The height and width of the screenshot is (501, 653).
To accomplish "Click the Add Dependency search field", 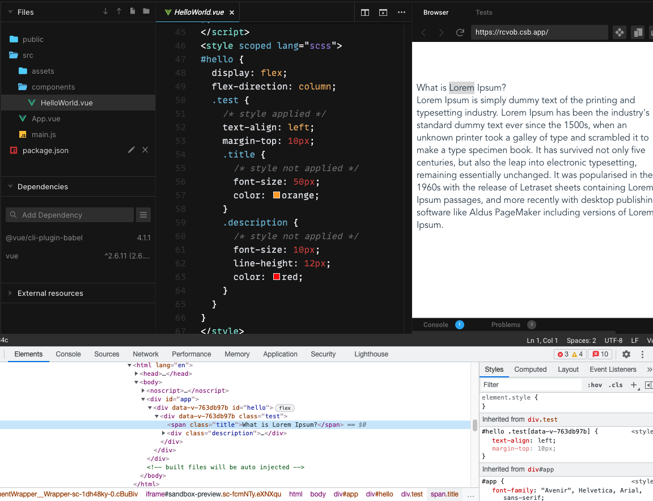I will 70,215.
